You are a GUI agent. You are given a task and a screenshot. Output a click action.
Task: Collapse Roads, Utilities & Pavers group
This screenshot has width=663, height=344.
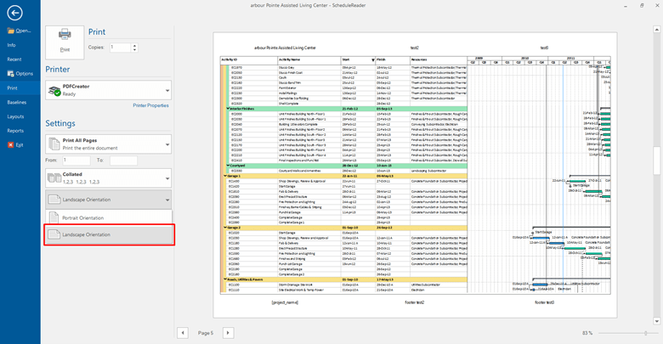225,279
